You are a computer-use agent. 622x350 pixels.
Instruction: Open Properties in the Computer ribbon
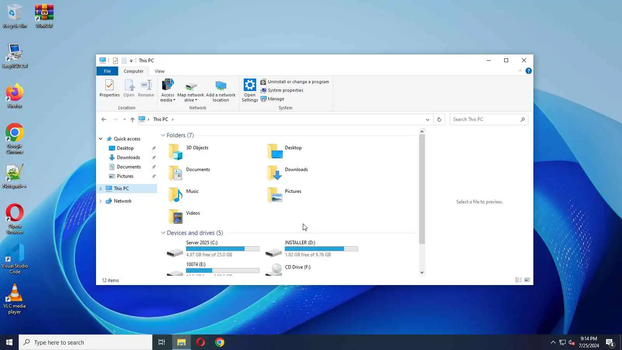[x=109, y=88]
